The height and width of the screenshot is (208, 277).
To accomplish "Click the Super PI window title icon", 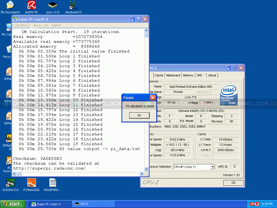I will [x=15, y=19].
